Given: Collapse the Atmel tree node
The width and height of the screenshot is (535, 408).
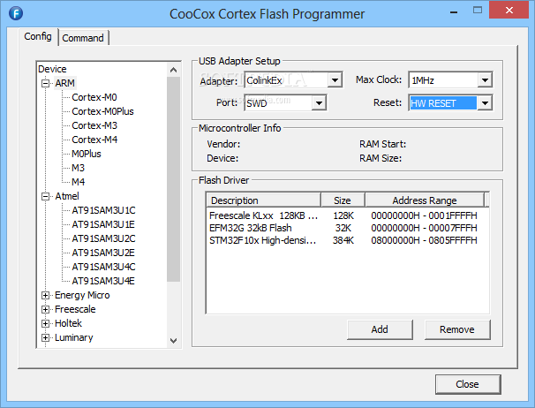Looking at the screenshot, I should tap(45, 196).
